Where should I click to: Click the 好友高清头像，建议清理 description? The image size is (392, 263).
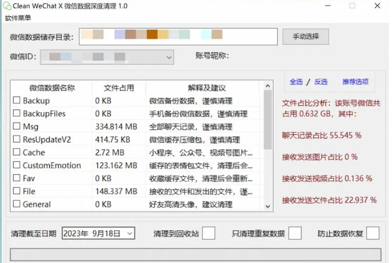click(191, 205)
